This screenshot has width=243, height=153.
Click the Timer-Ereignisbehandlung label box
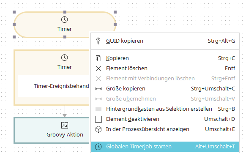(x=54, y=86)
